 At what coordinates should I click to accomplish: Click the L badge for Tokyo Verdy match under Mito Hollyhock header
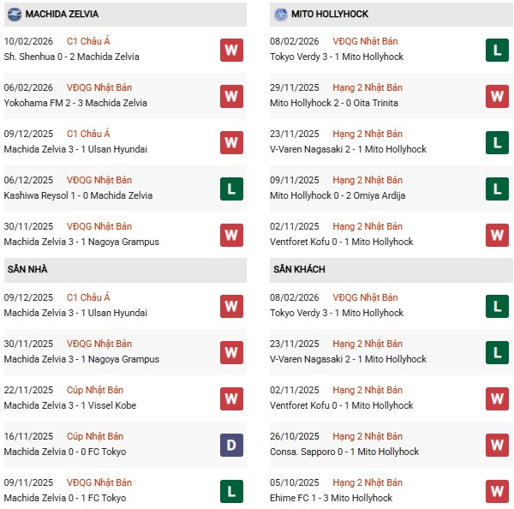[498, 50]
